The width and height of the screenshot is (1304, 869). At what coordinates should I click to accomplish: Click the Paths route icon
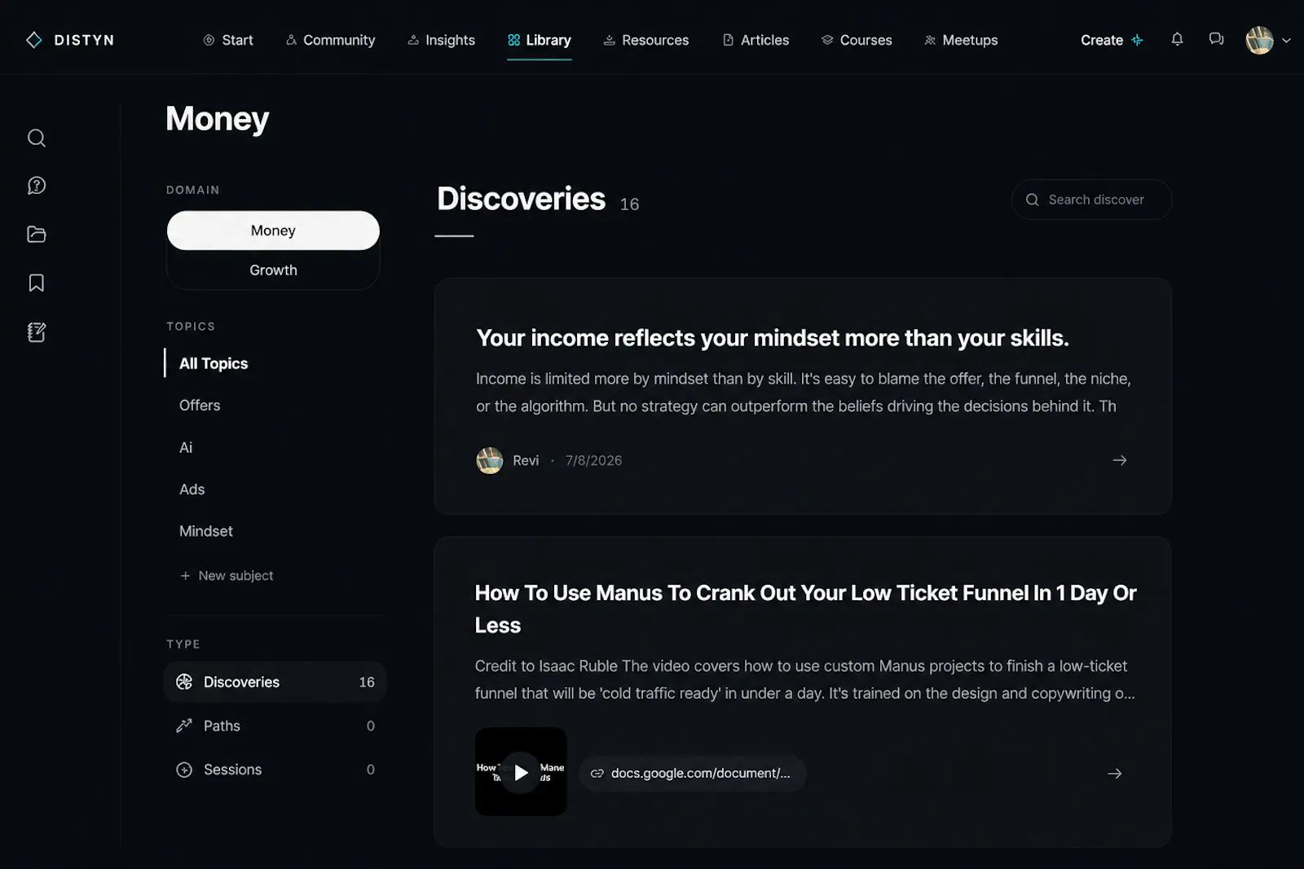184,726
